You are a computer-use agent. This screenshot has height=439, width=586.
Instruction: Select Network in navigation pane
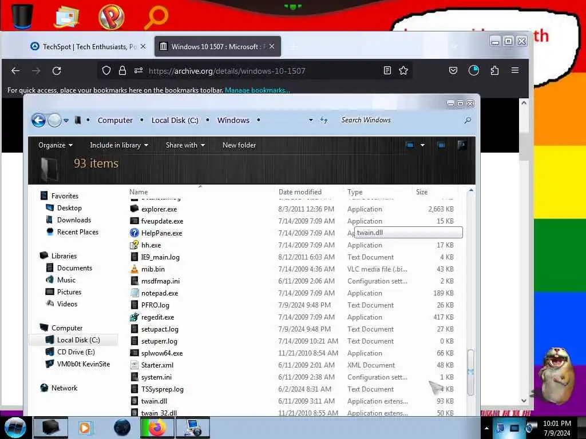pyautogui.click(x=64, y=388)
